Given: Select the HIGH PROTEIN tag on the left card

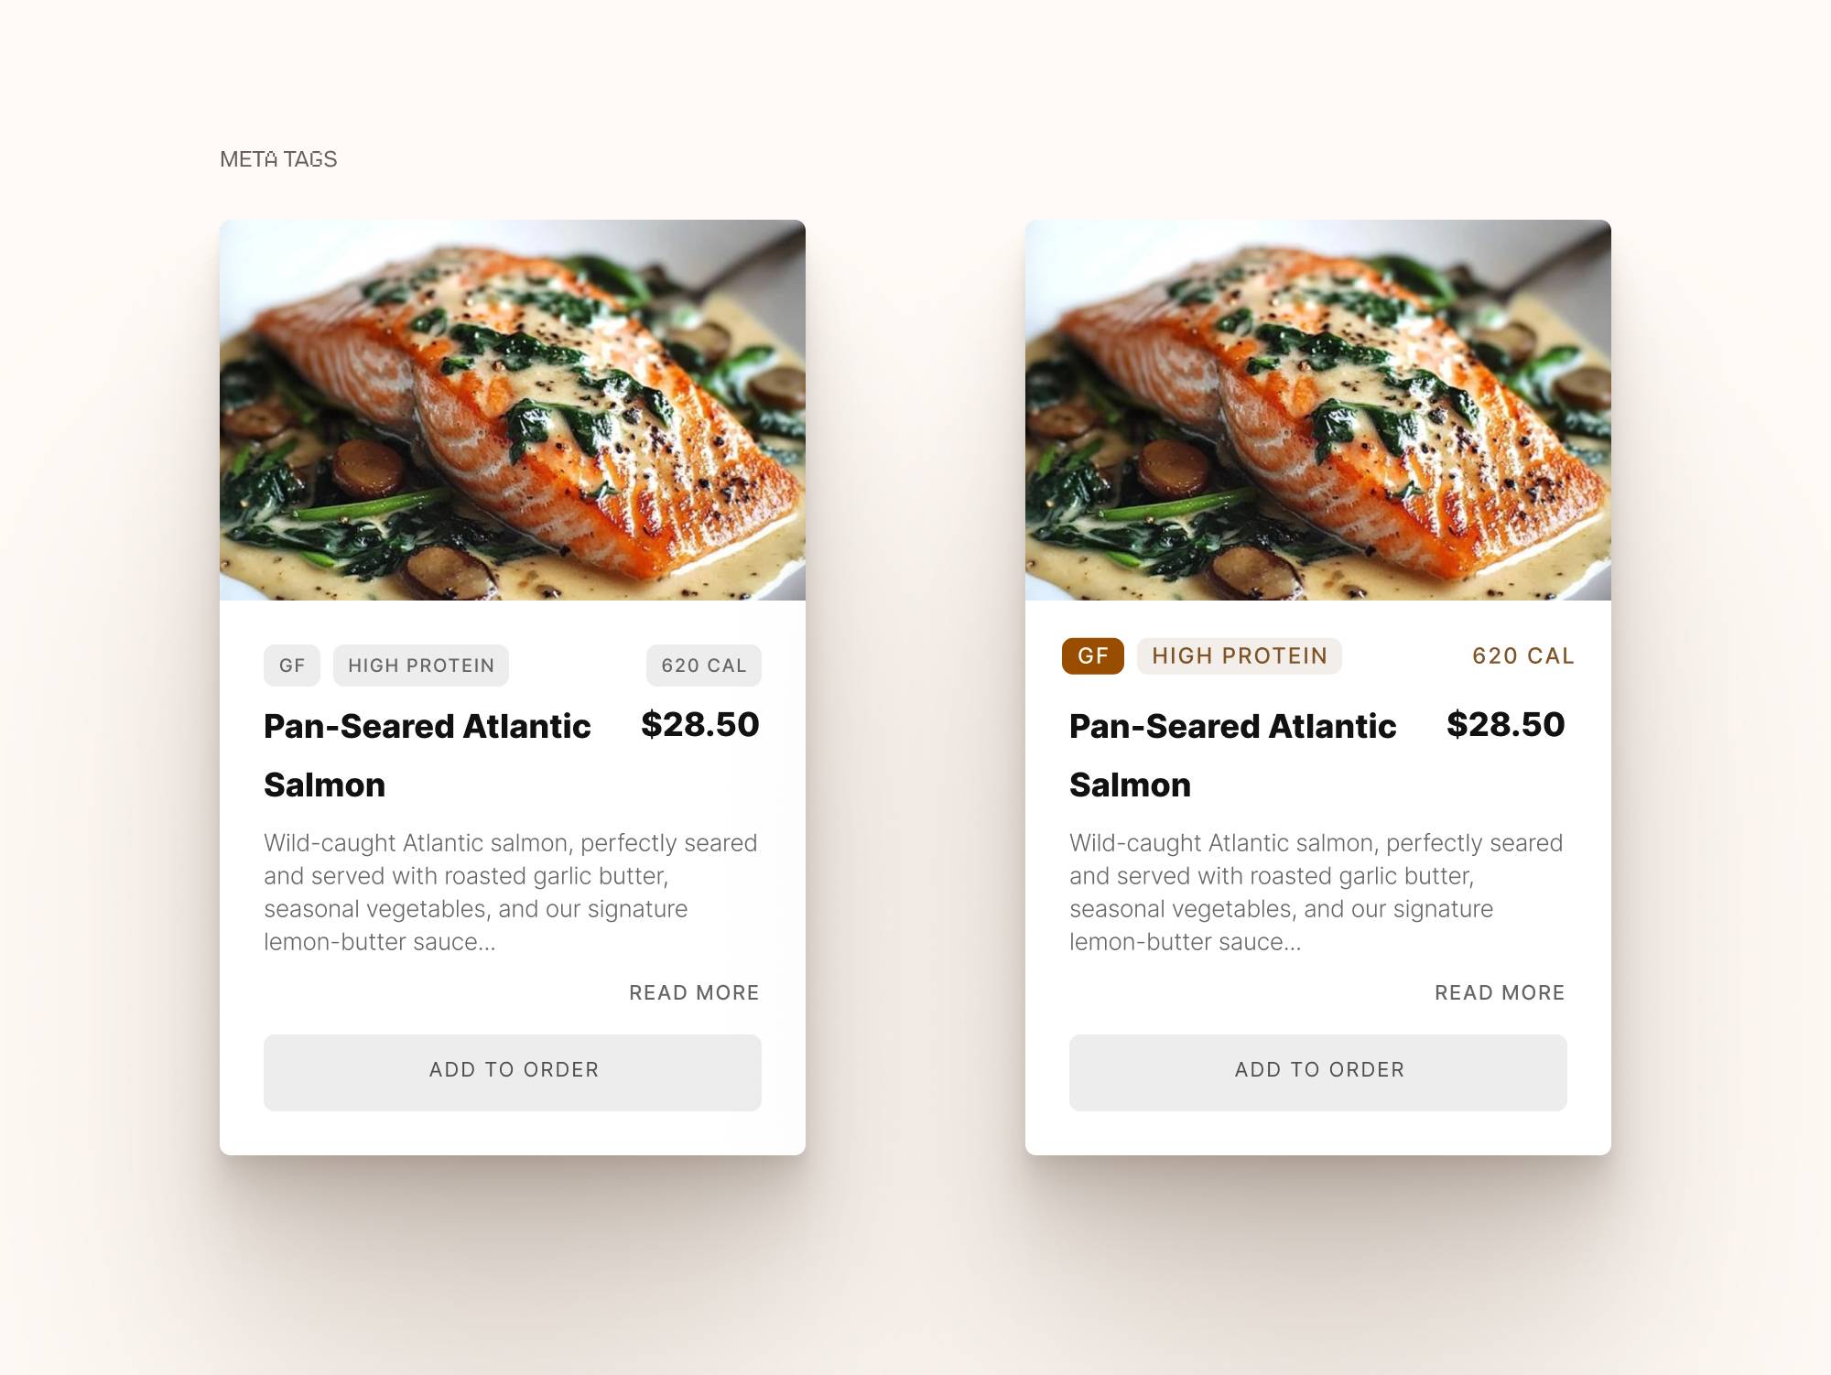Looking at the screenshot, I should (x=421, y=666).
